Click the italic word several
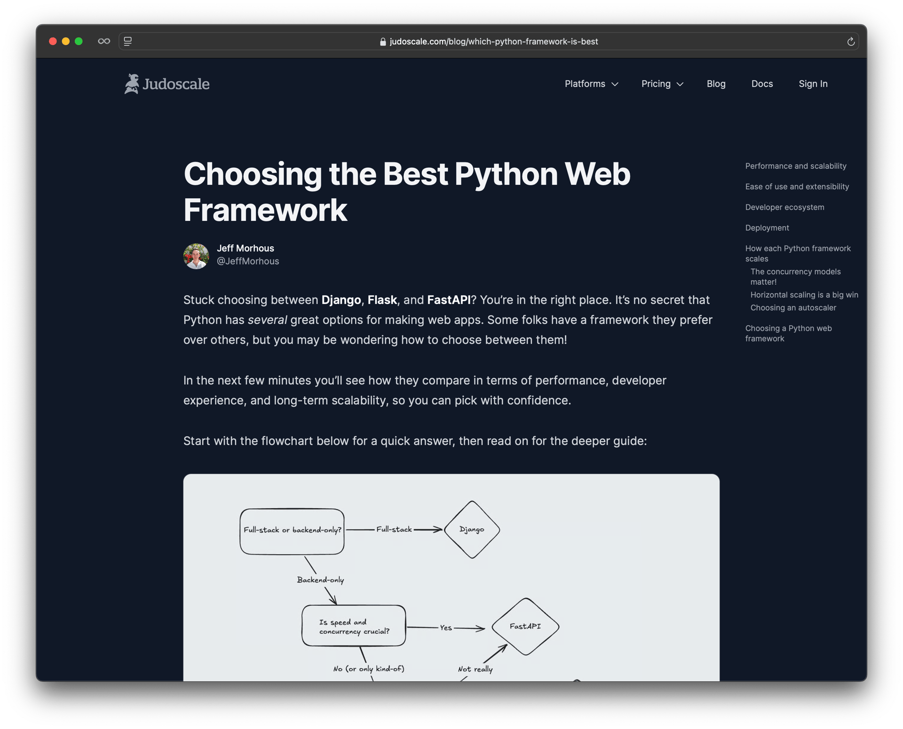 (x=267, y=320)
